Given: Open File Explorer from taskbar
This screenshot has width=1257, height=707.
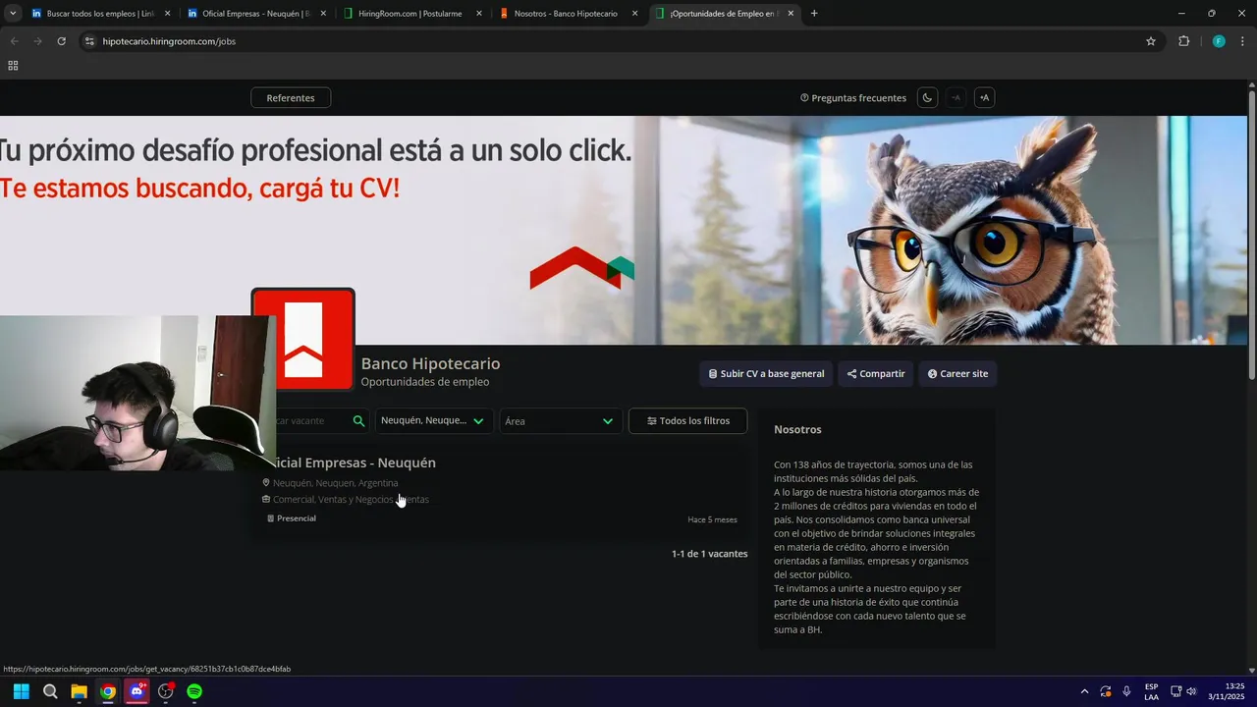Looking at the screenshot, I should tap(79, 691).
